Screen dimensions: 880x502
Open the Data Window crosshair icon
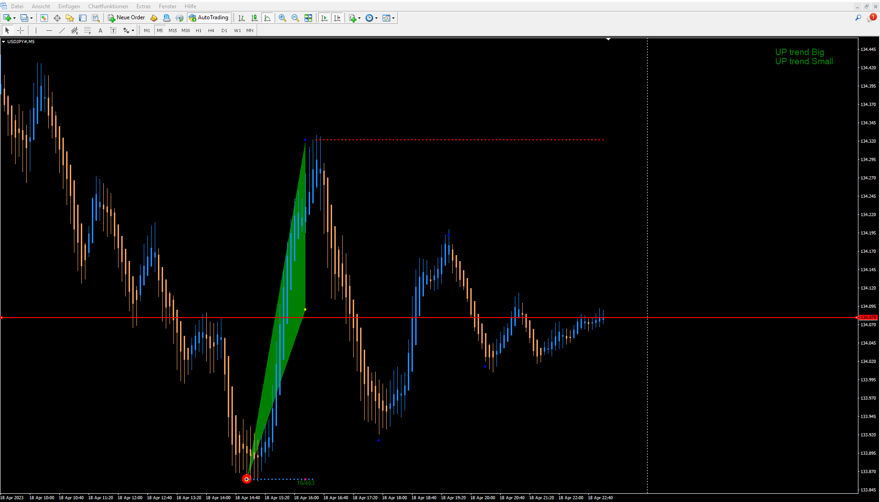pos(57,18)
